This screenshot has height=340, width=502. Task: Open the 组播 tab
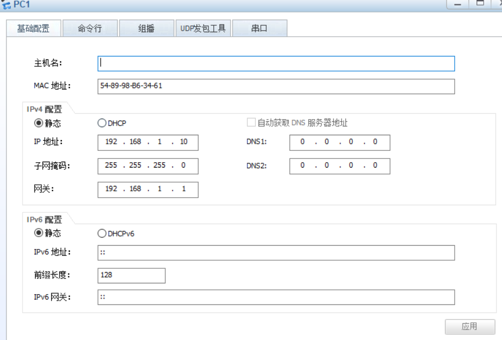(147, 29)
